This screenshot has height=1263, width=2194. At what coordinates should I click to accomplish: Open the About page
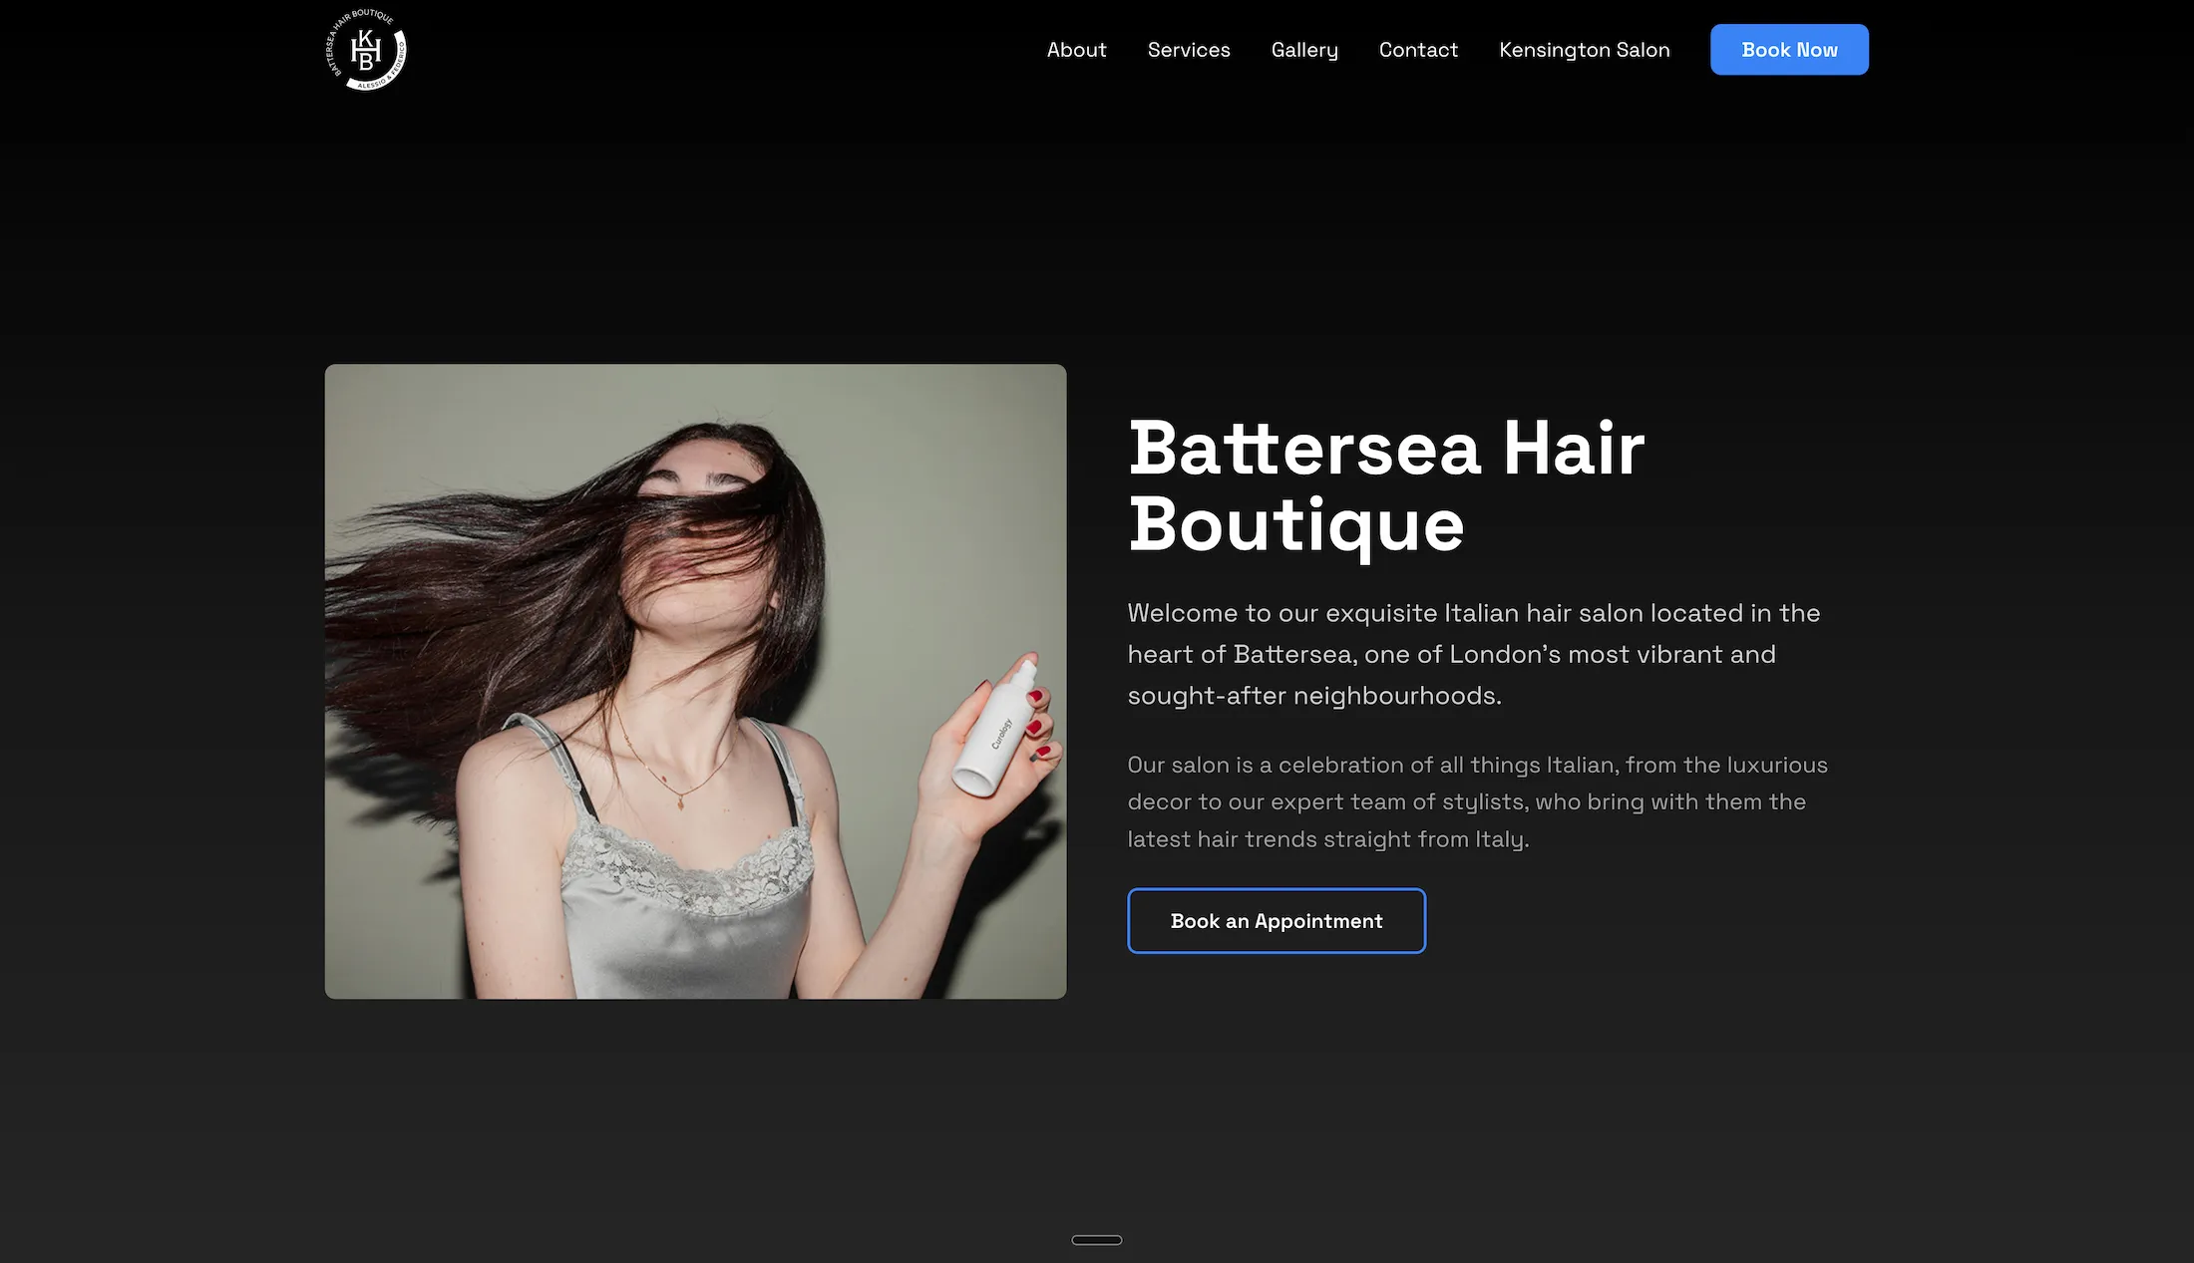coord(1076,50)
